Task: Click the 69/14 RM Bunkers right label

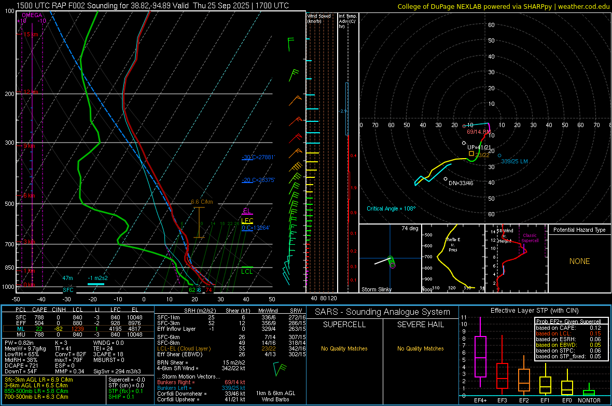Action: [x=479, y=132]
